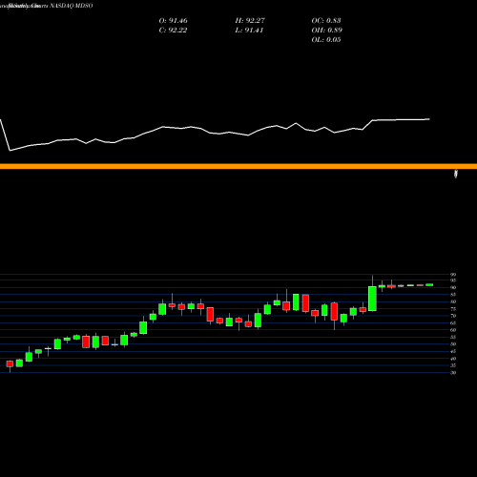477x477 pixels.
Task: Click the 75 price axis label
Action: (x=453, y=309)
